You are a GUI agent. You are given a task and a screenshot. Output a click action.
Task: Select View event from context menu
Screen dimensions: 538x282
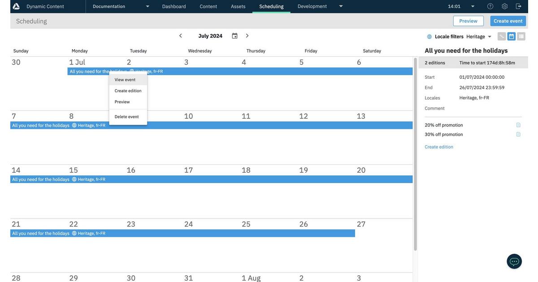[128, 80]
